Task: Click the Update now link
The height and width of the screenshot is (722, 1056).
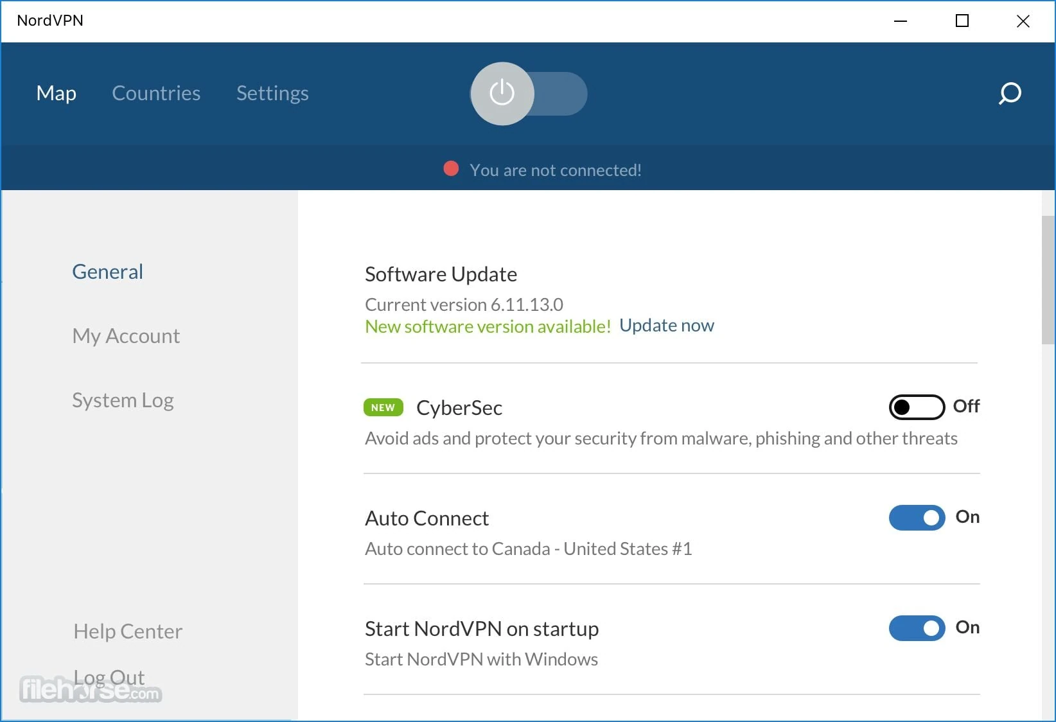Action: pyautogui.click(x=666, y=326)
